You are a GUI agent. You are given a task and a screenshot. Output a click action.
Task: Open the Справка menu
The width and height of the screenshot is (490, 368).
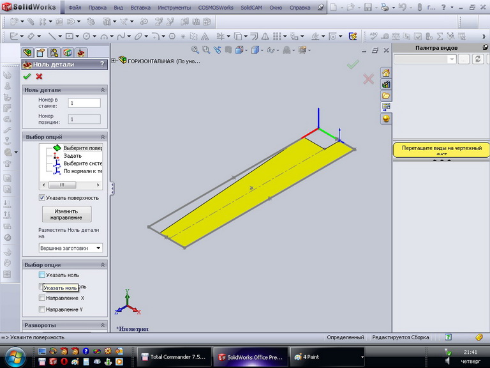tap(300, 8)
